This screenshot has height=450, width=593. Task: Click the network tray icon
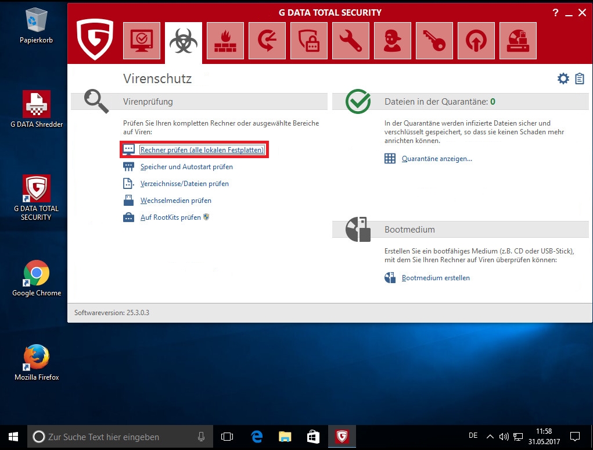517,437
